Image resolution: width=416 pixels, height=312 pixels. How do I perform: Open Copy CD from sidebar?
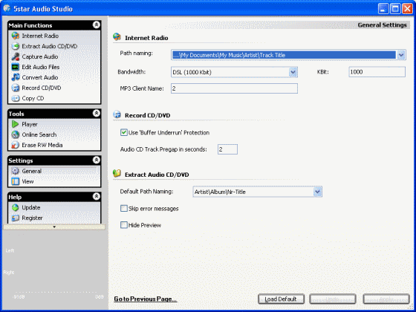pyautogui.click(x=33, y=98)
